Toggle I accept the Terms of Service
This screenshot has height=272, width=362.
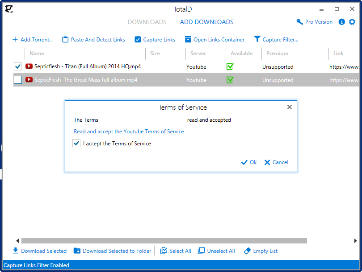point(76,144)
